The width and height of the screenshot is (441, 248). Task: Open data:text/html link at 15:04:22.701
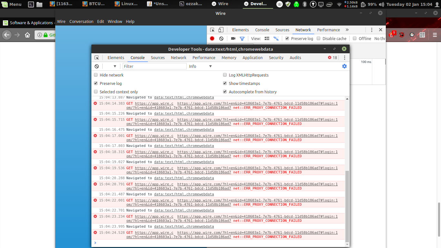(184, 210)
